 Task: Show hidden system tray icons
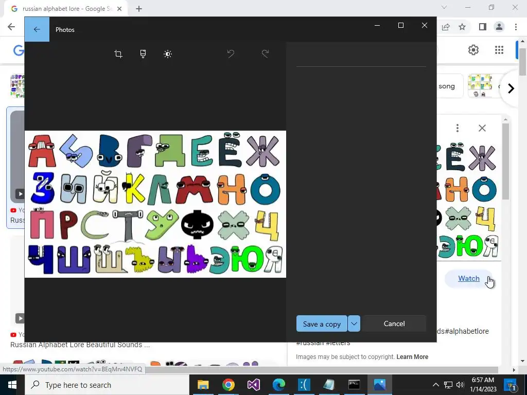(435, 385)
